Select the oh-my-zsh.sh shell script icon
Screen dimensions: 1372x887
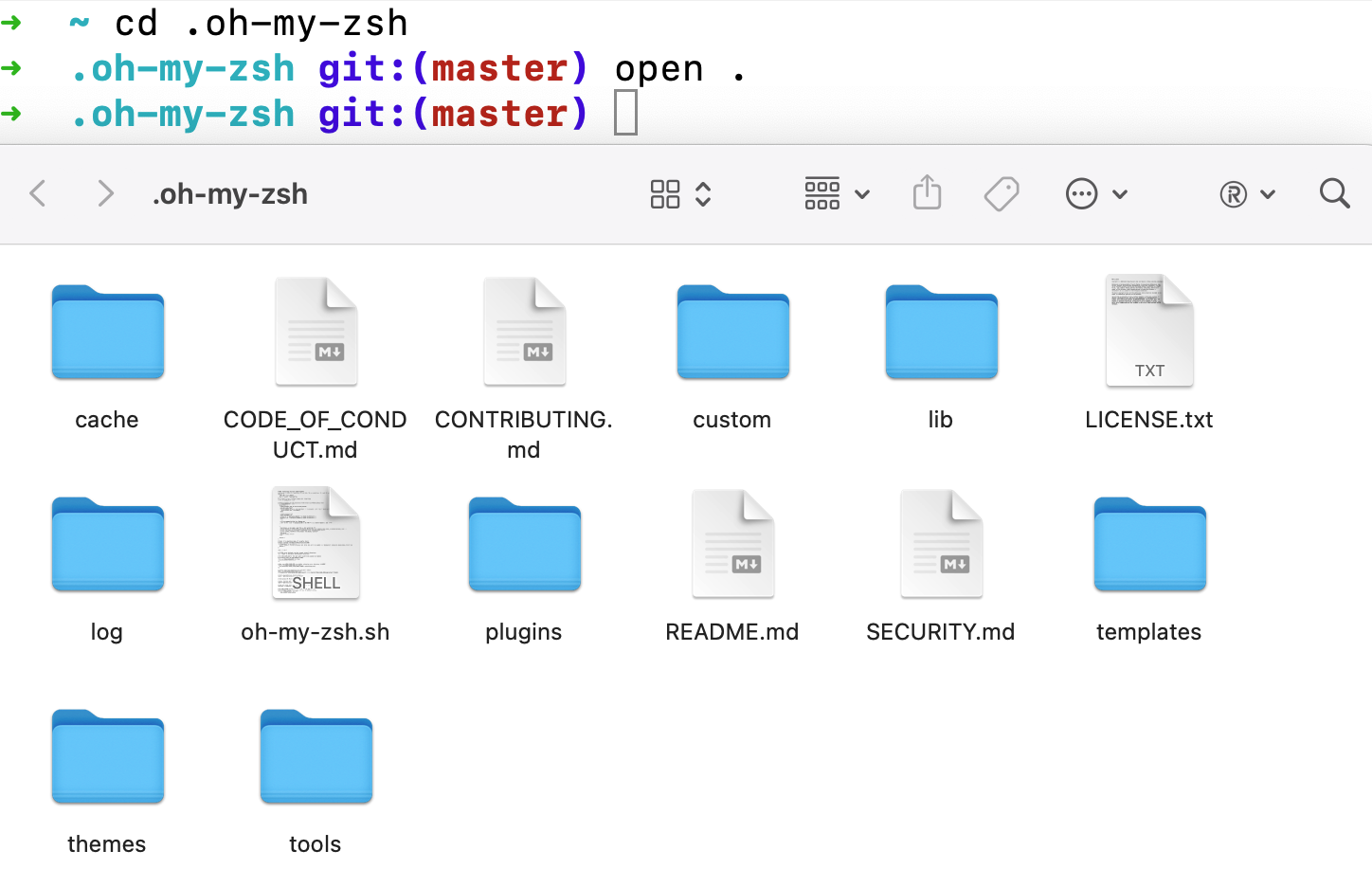click(x=316, y=543)
